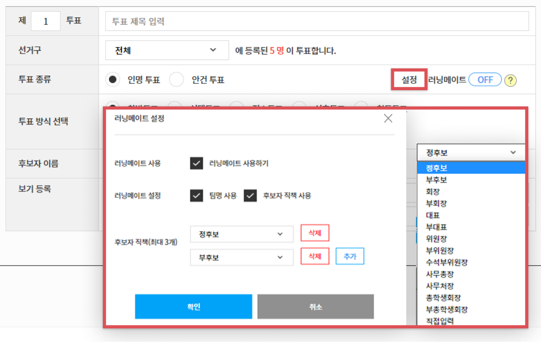
Task: Toggle the 팀명 사용 checkbox
Action: (196, 195)
